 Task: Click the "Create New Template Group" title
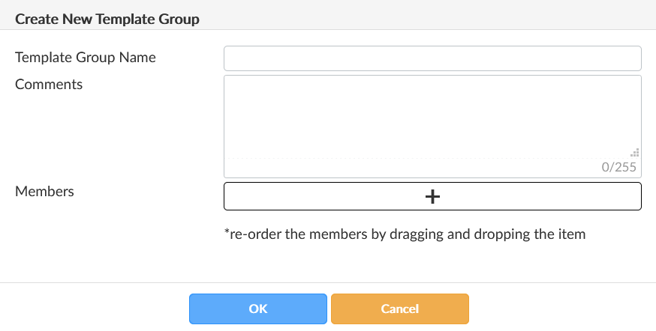pos(107,19)
